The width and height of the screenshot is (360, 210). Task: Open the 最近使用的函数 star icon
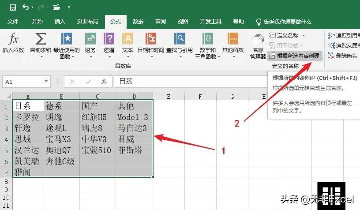[67, 38]
